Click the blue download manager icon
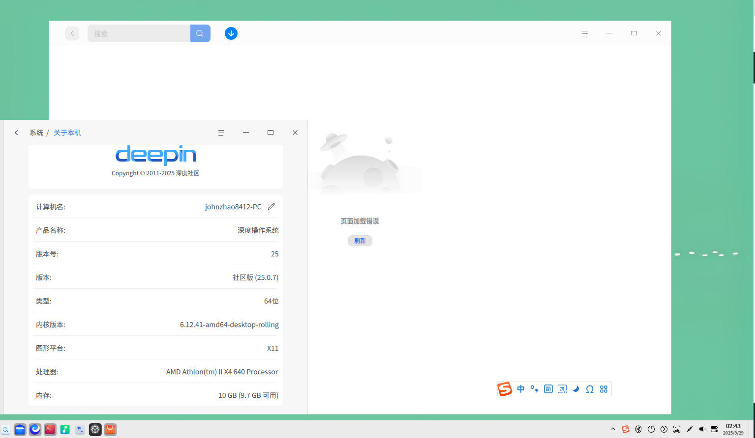Viewport: 755px width, 438px height. [231, 33]
